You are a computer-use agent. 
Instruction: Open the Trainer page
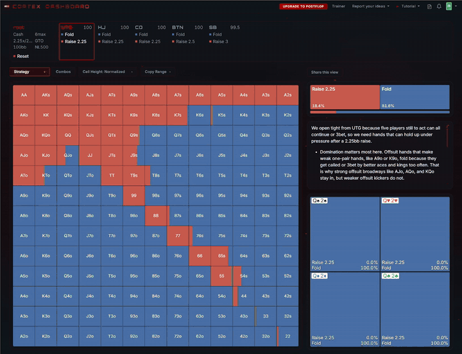point(338,6)
